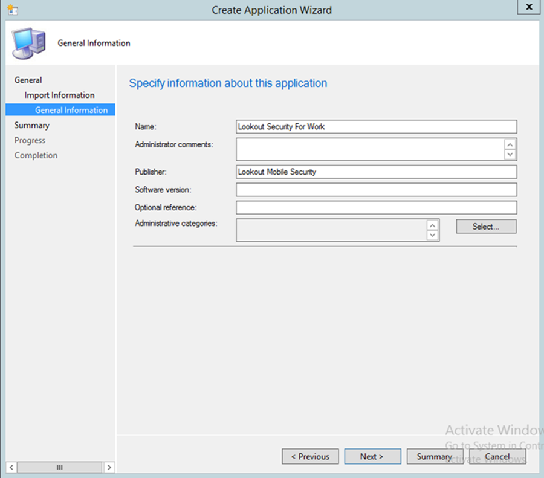The height and width of the screenshot is (478, 544).
Task: Jump to Summary using bottom button
Action: point(435,456)
